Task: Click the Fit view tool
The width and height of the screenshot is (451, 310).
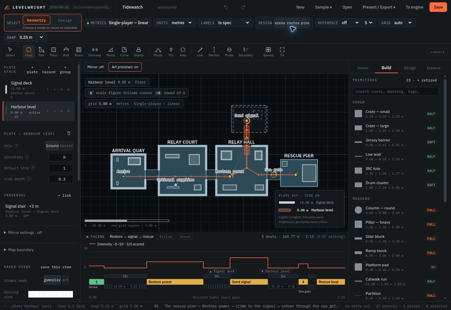Action: click(282, 52)
